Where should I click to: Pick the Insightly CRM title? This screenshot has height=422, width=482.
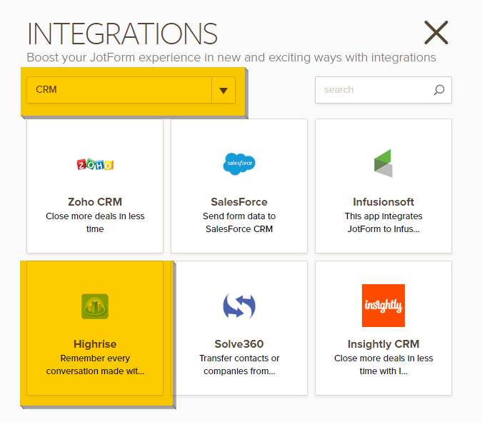383,344
